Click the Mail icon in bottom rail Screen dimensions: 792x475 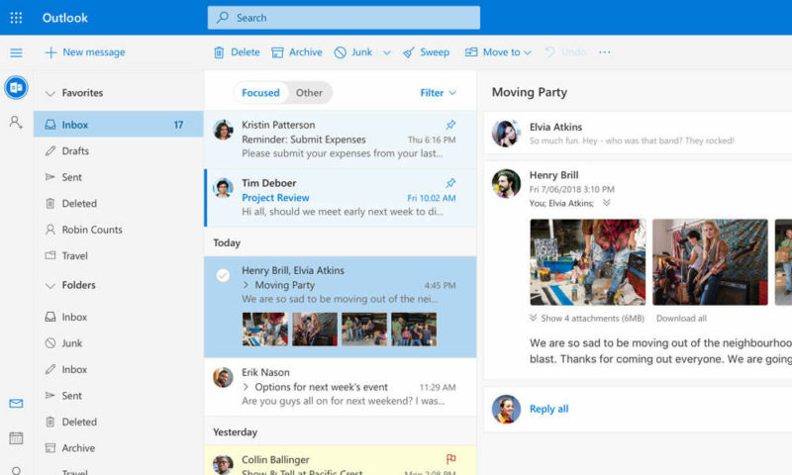[x=16, y=404]
